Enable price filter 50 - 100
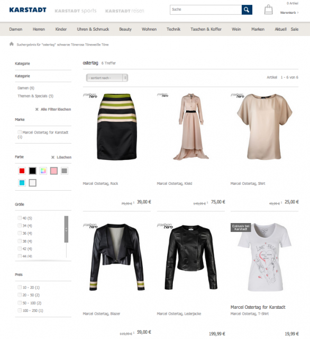This screenshot has height=339, width=310. pyautogui.click(x=20, y=302)
